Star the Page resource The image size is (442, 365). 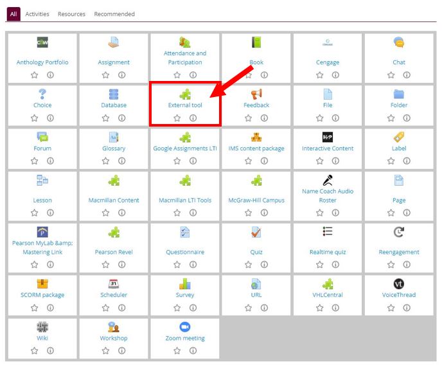click(391, 213)
